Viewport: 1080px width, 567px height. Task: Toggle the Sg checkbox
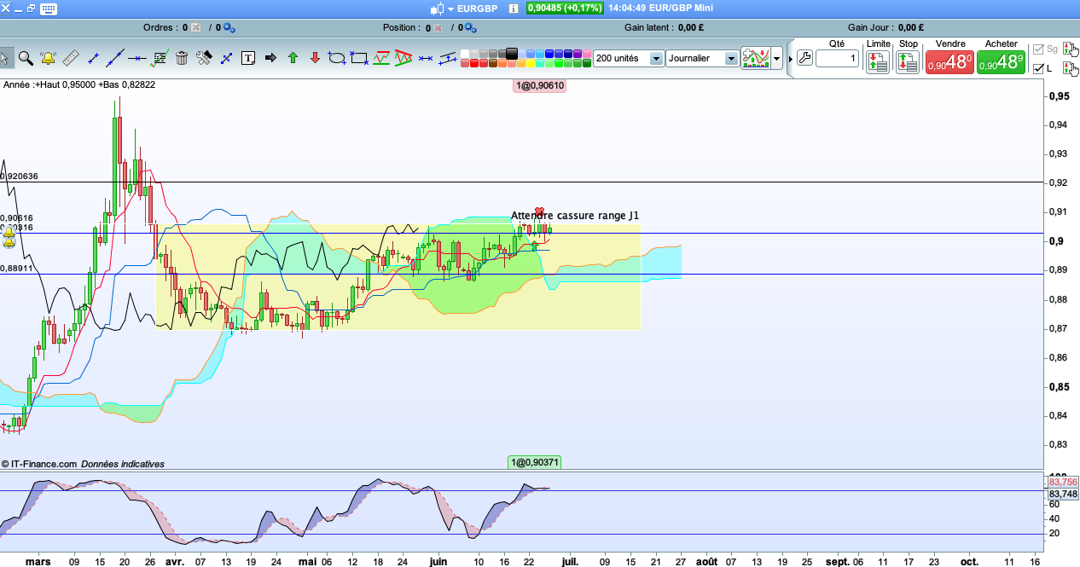pos(1038,49)
